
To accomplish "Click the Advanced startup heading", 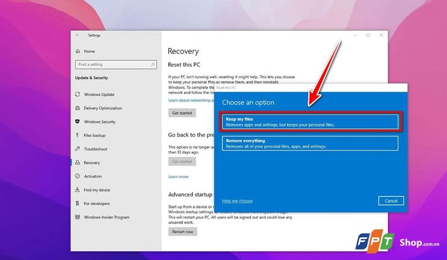I will point(190,195).
